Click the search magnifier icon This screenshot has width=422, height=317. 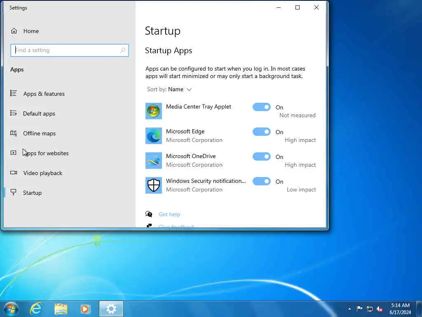point(123,50)
